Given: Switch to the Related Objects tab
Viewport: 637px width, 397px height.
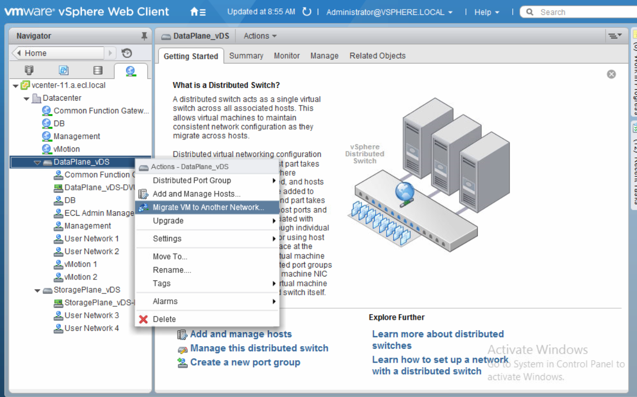Looking at the screenshot, I should coord(377,56).
